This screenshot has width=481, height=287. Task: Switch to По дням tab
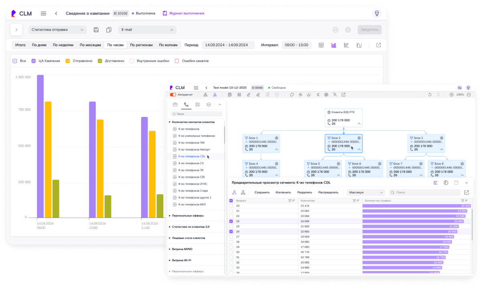39,45
